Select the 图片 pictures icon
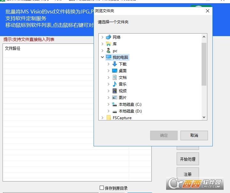Screen dimensions: 230x193 [x=115, y=97]
